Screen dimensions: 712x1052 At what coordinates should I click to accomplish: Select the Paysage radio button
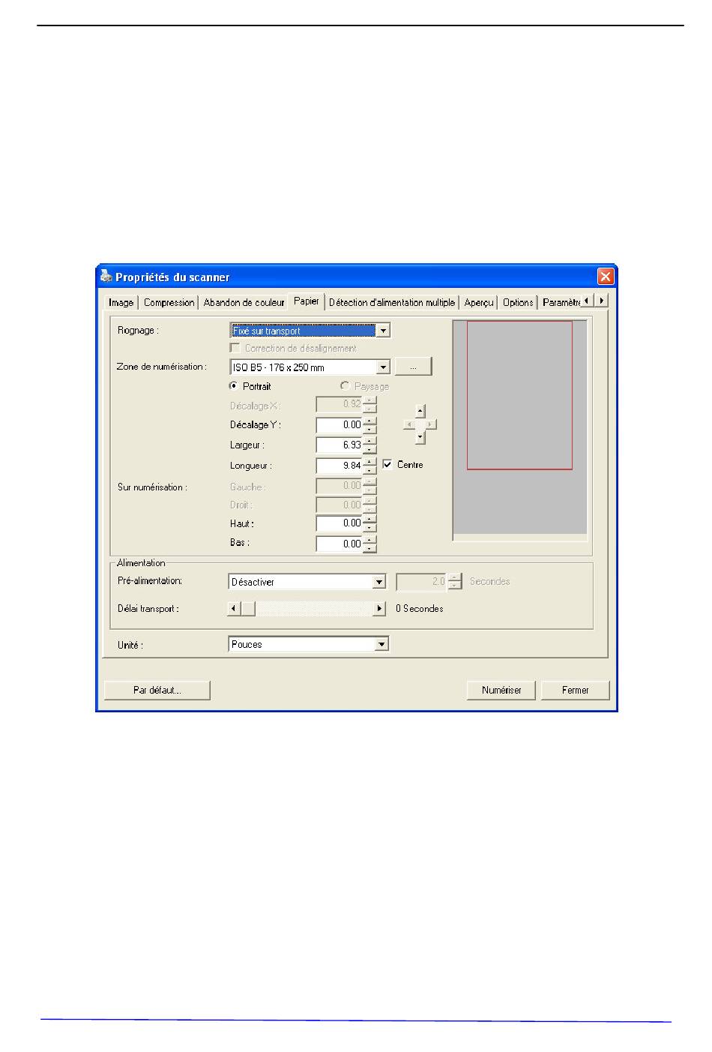pyautogui.click(x=345, y=386)
